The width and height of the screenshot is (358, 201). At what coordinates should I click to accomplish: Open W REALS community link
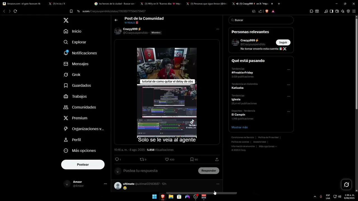pos(131,23)
